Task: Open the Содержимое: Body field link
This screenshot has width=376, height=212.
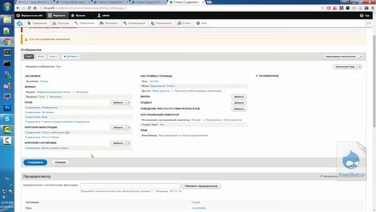Action: tap(36, 117)
